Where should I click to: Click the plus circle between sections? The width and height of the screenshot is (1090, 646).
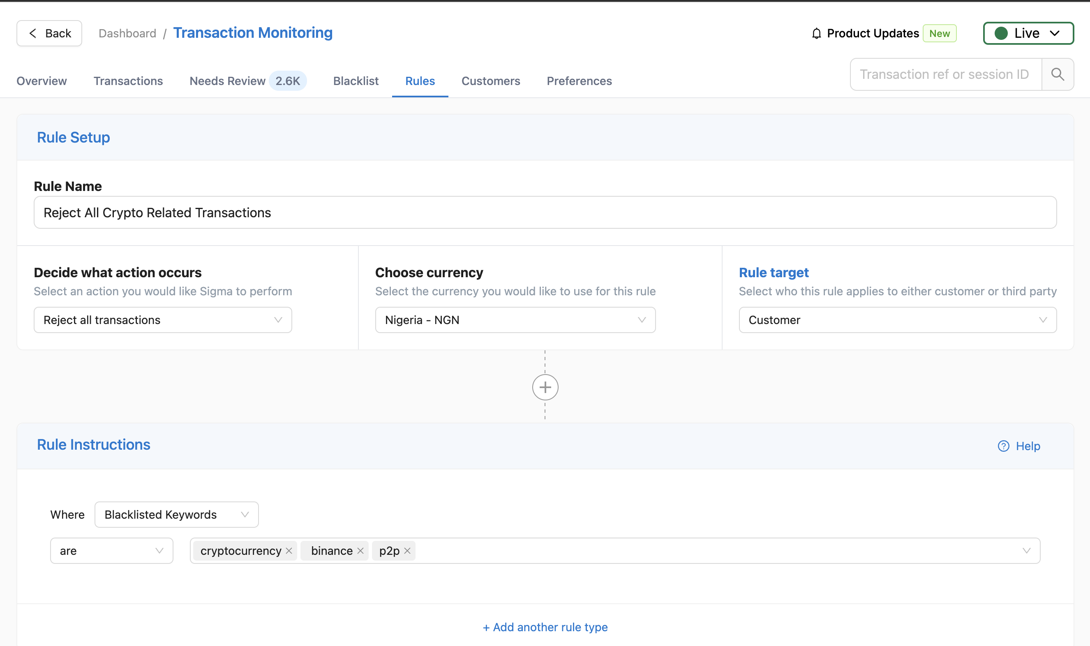(x=545, y=387)
